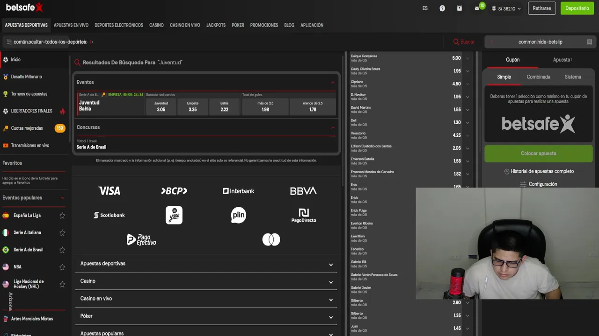Favorite Serie A de Brasil with star
Screen dimensions: 599x336
pyautogui.click(x=62, y=250)
